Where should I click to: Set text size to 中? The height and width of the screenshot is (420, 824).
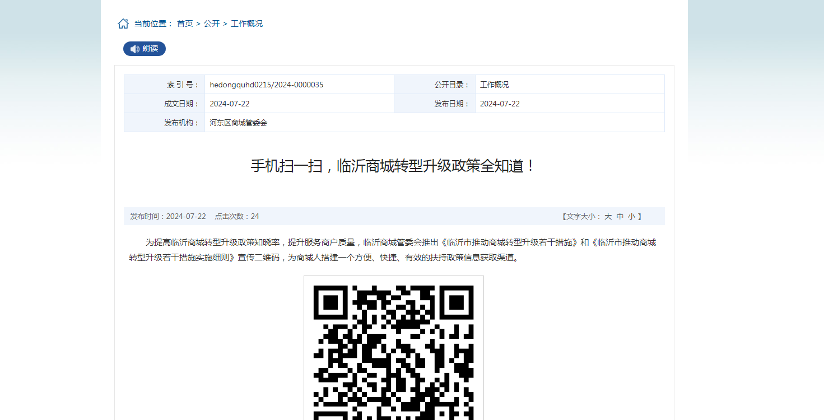point(620,216)
